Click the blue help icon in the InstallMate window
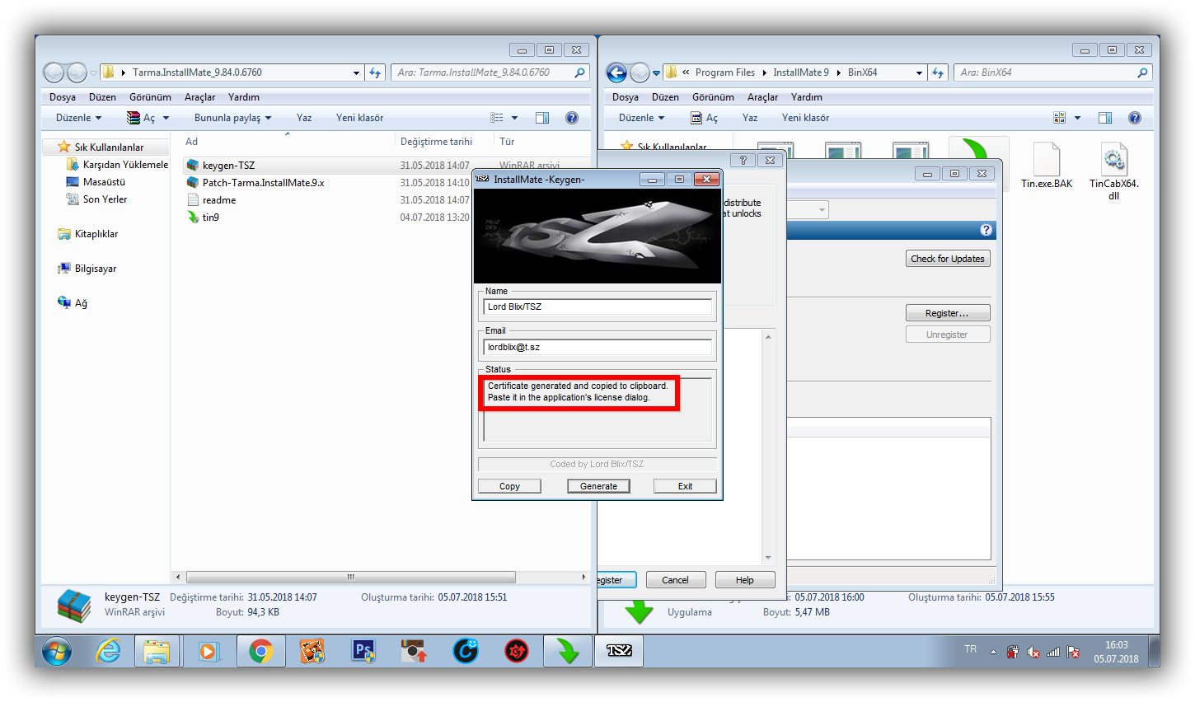Image resolution: width=1195 pixels, height=702 pixels. point(986,230)
